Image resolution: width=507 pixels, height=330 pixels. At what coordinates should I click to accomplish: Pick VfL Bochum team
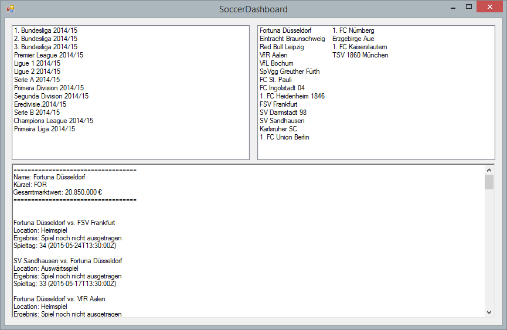coord(277,63)
